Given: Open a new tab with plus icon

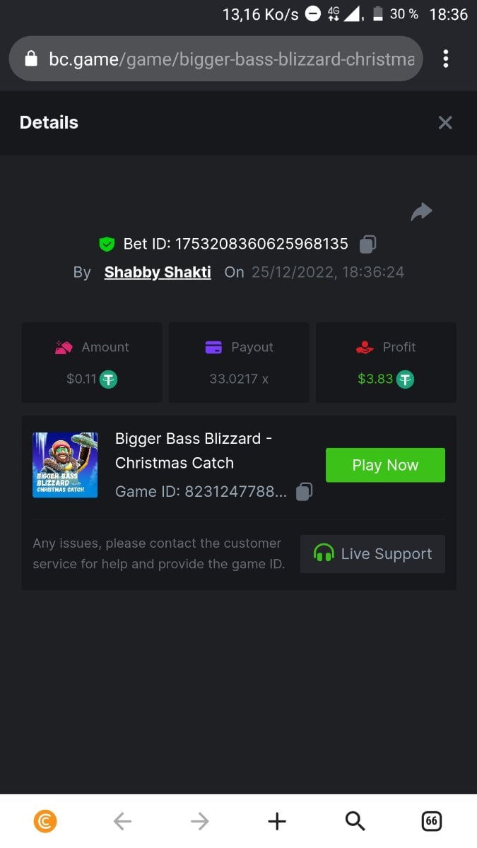Looking at the screenshot, I should 277,821.
